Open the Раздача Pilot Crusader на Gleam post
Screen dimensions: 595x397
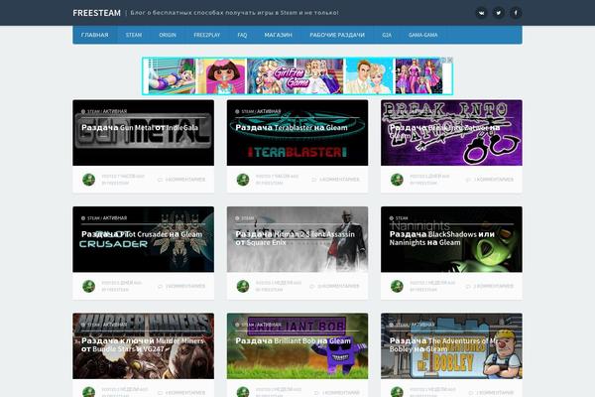pyautogui.click(x=142, y=234)
